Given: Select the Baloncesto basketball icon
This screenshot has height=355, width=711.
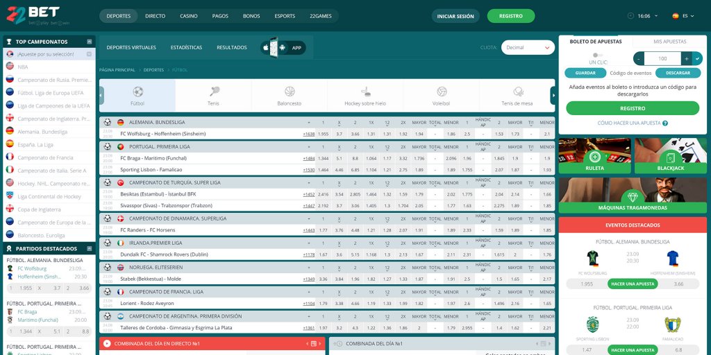Looking at the screenshot, I should [290, 92].
